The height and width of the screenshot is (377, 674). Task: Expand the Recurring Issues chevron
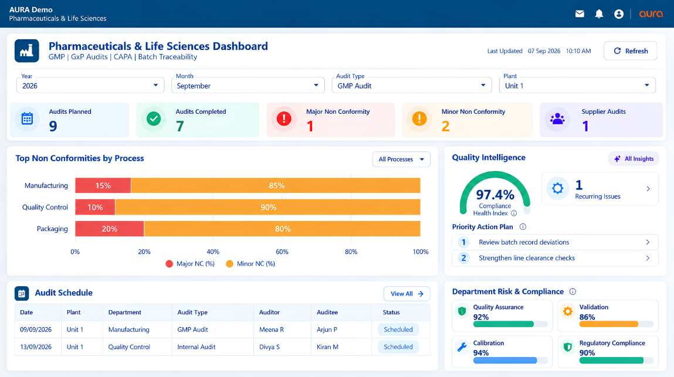[x=648, y=189]
